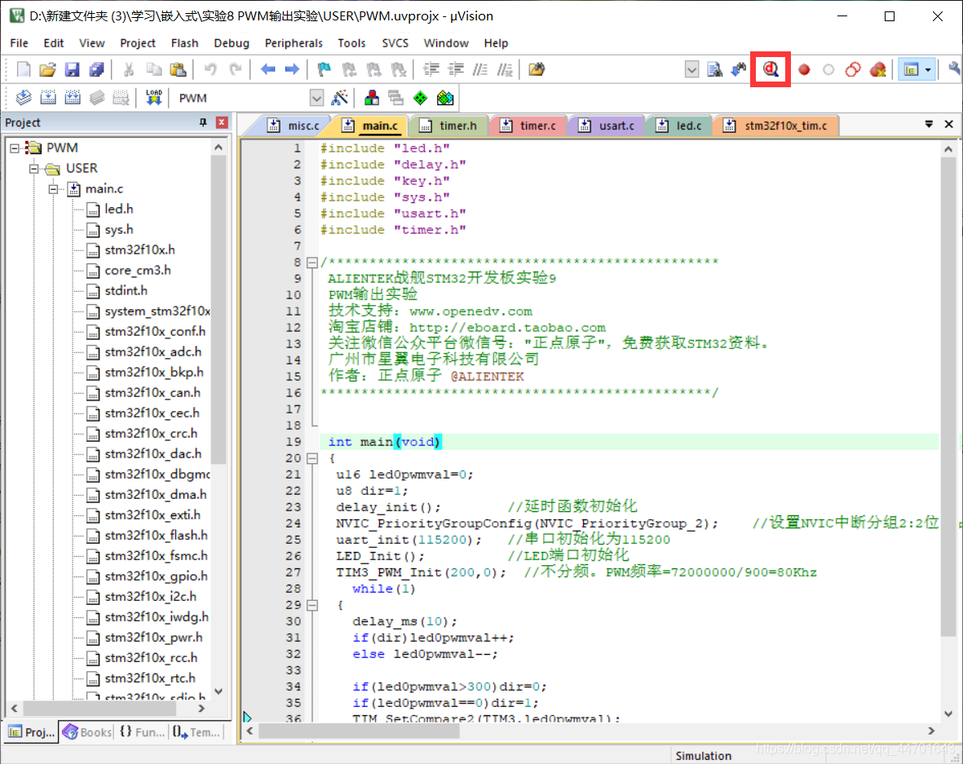Open the Peripherals menu
This screenshot has height=764, width=963.
pos(294,43)
